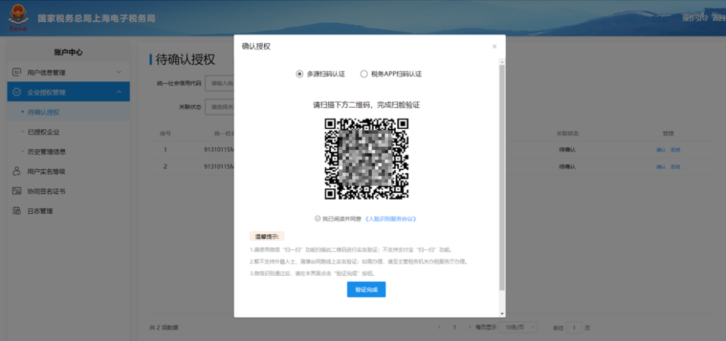Click the 账户中心 sidebar title
This screenshot has height=341, width=726.
68,52
